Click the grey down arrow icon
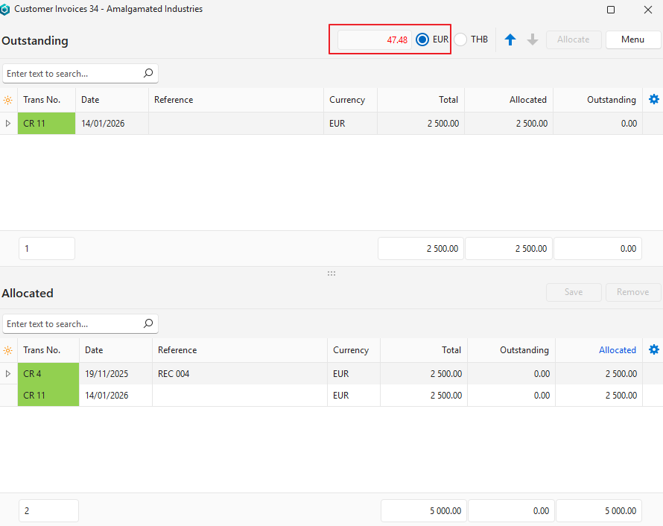The width and height of the screenshot is (663, 526). [533, 39]
